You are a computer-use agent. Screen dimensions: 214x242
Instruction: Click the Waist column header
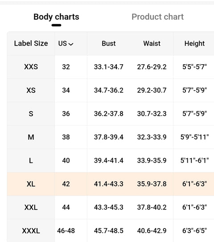coord(152,43)
